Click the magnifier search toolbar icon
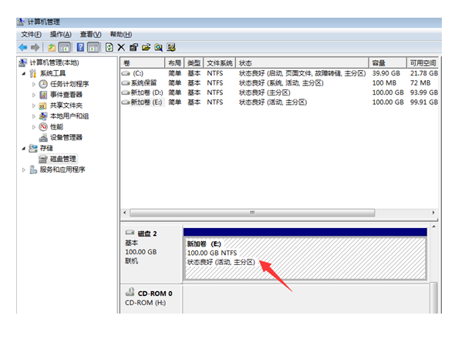The height and width of the screenshot is (339, 465). pyautogui.click(x=158, y=47)
